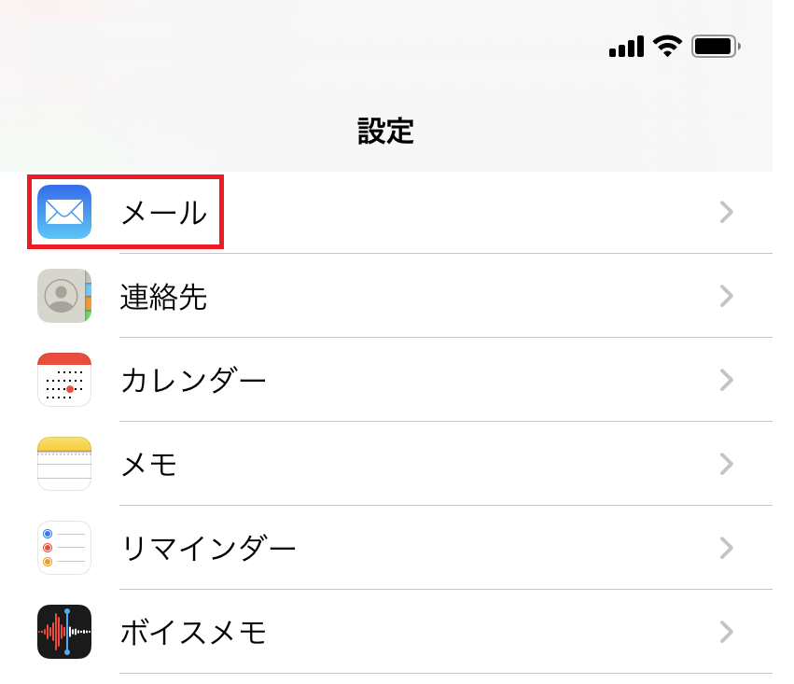The height and width of the screenshot is (684, 794).
Task: Expand the メモ row chevron
Action: click(727, 465)
